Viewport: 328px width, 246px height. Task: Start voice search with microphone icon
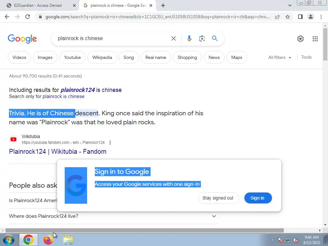[189, 38]
